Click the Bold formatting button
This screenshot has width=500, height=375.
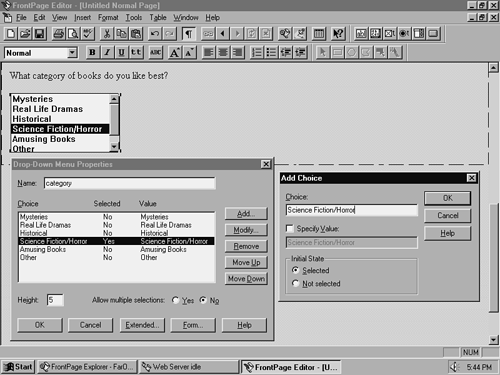(92, 52)
